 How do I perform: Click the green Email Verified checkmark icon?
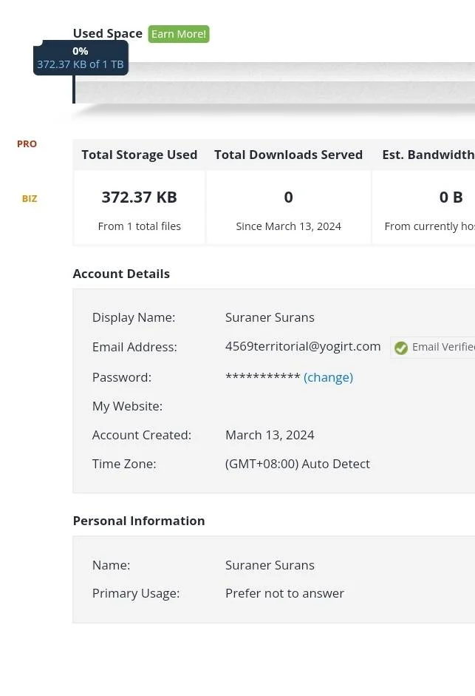[401, 348]
